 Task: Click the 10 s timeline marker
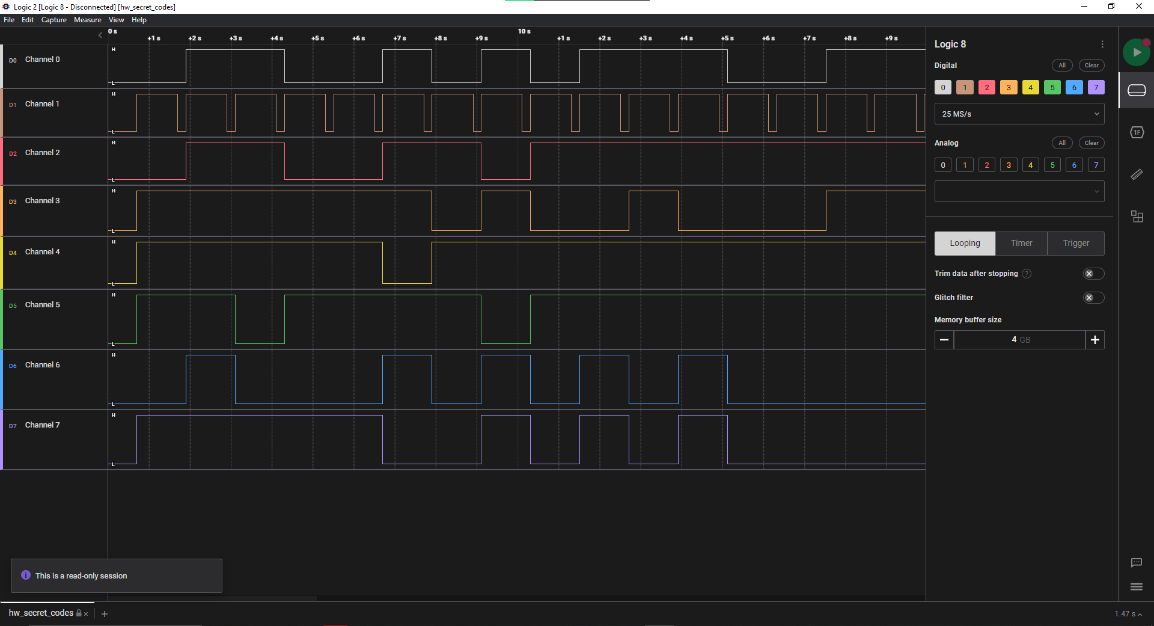[x=524, y=31]
